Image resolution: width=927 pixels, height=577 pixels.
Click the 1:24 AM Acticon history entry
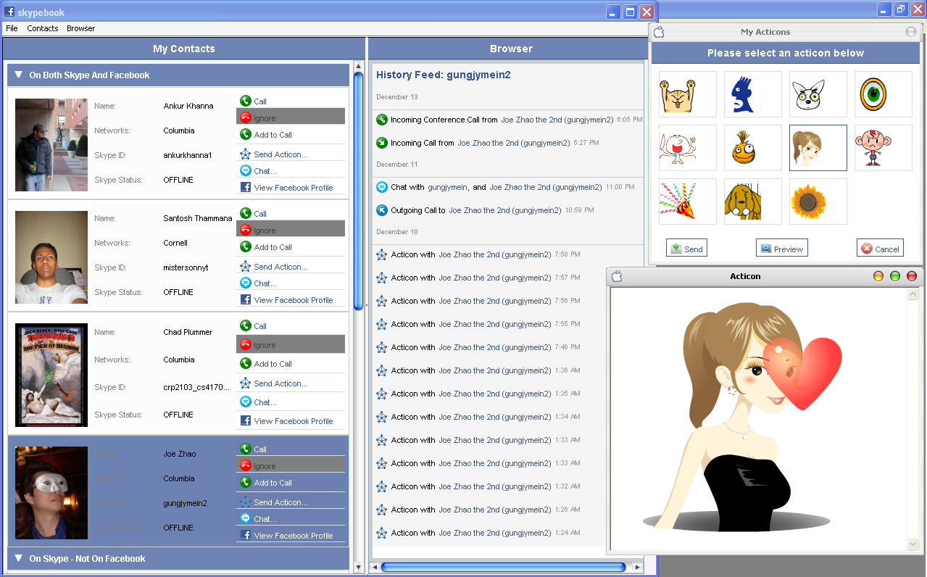pos(478,533)
